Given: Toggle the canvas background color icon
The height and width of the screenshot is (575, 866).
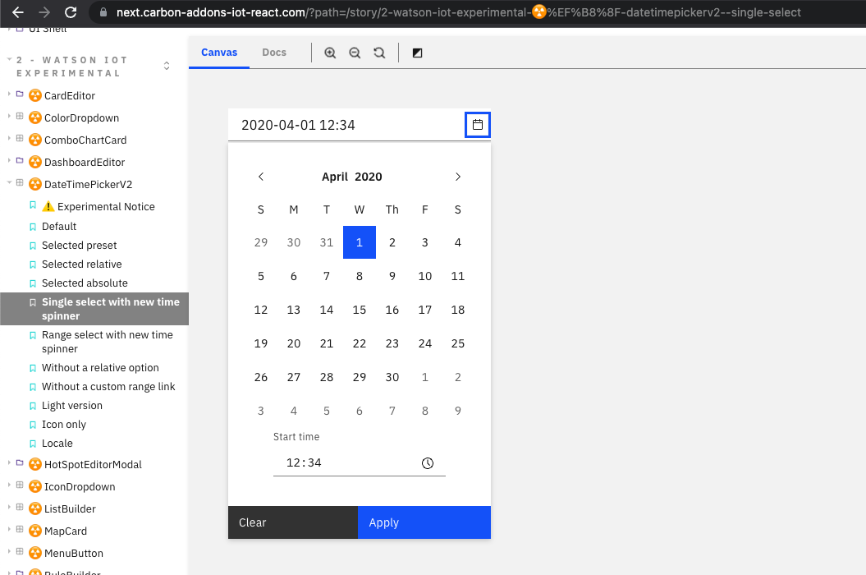Looking at the screenshot, I should coord(417,52).
